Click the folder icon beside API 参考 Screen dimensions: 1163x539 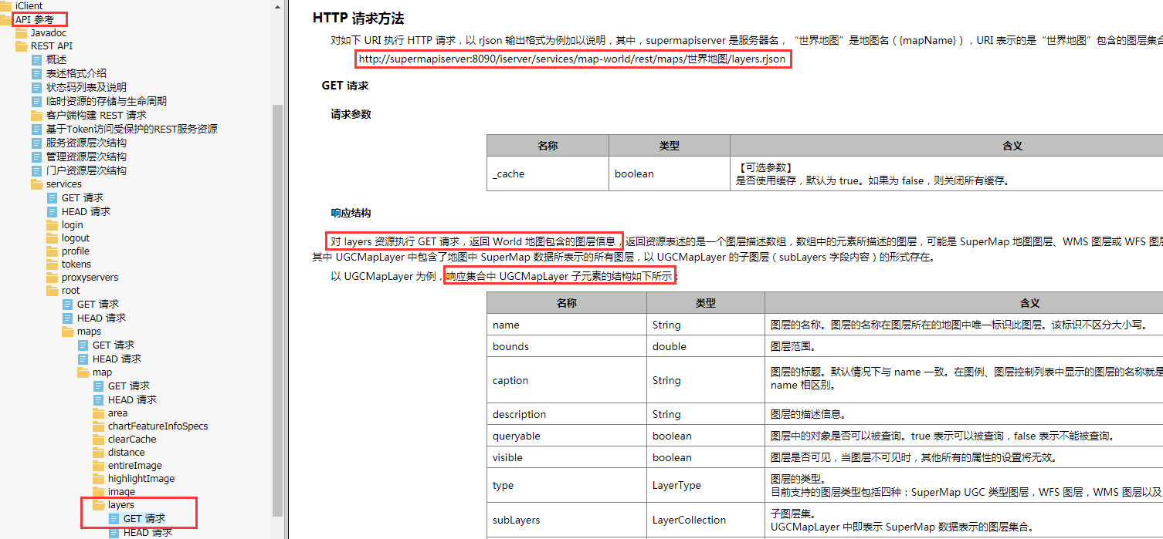click(5, 19)
